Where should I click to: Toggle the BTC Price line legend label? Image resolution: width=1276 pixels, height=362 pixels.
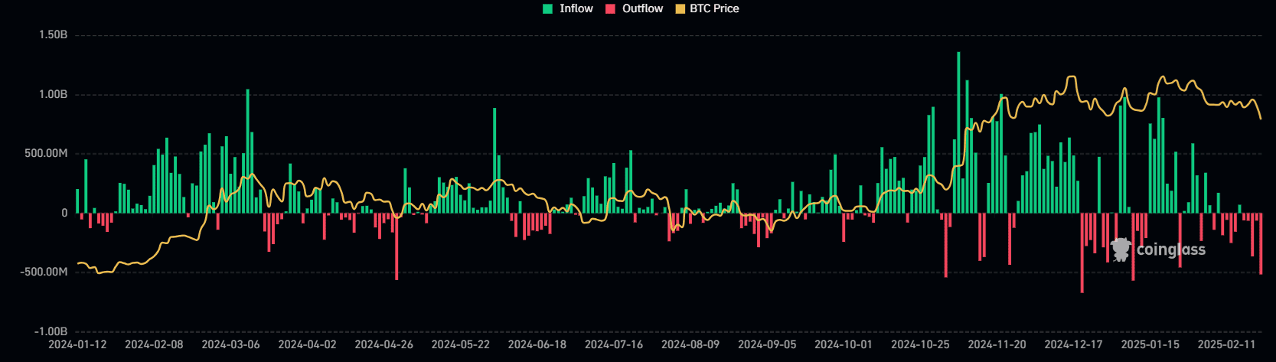tap(714, 8)
